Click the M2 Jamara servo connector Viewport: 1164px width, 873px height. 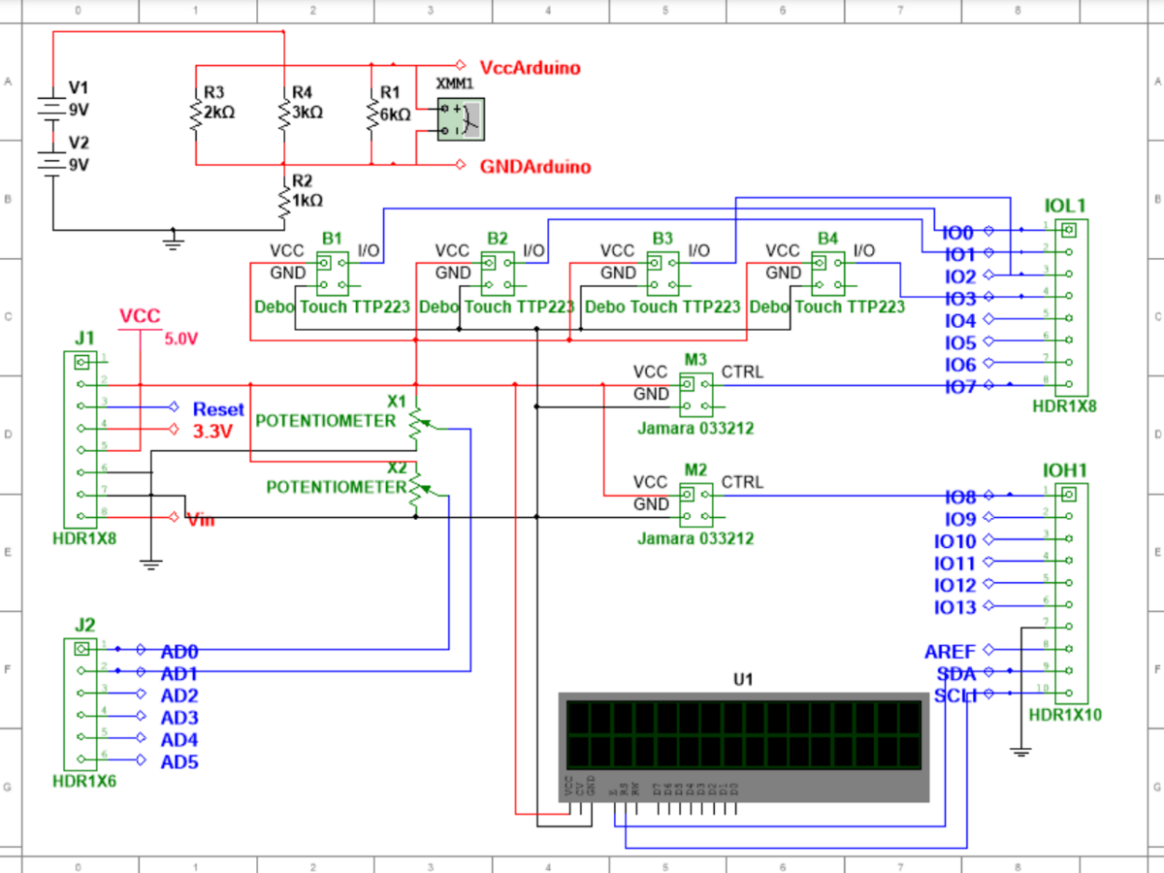pyautogui.click(x=695, y=503)
